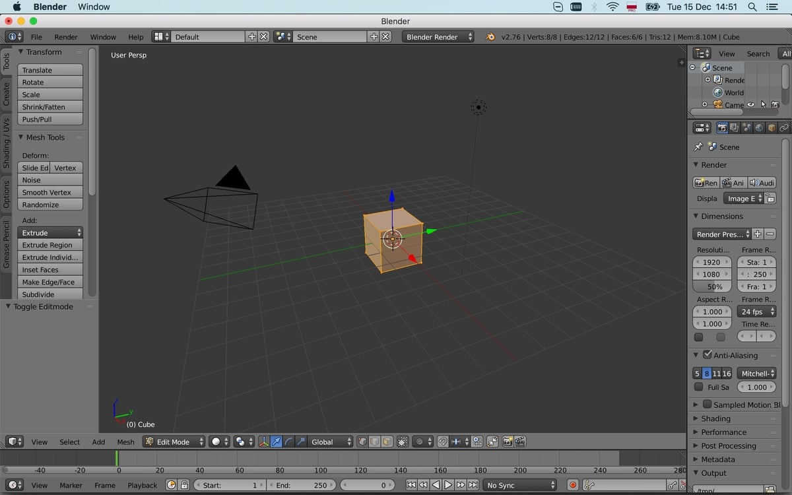The image size is (792, 495).
Task: Toggle Camera renderability icon in outliner
Action: click(x=775, y=104)
